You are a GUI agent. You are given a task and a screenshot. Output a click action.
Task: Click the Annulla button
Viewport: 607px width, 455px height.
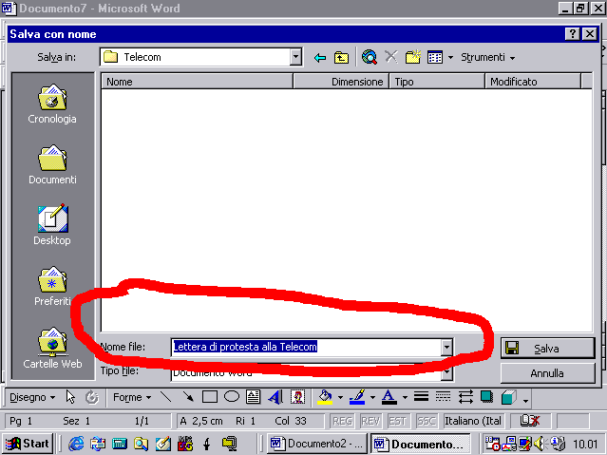[547, 373]
